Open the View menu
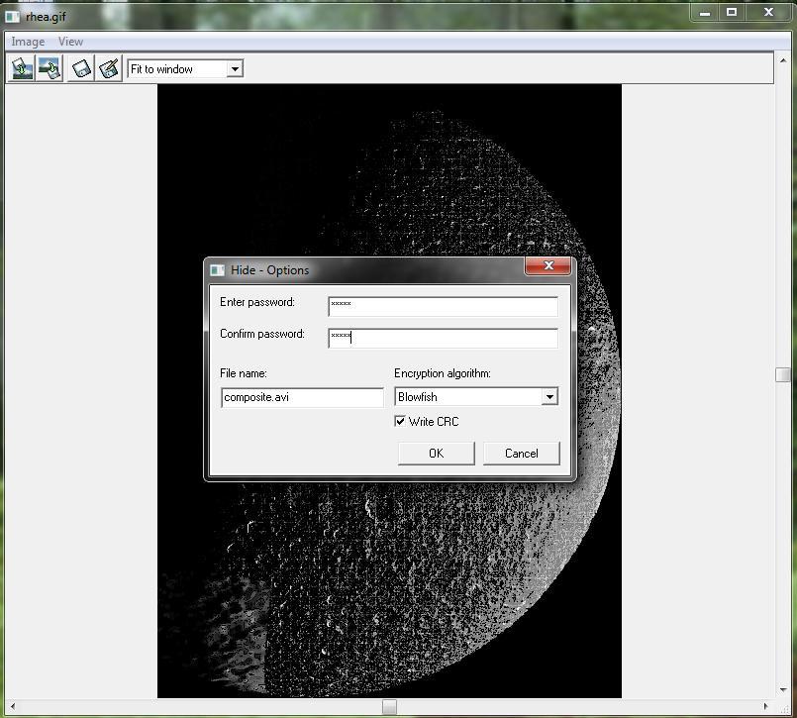 (70, 42)
